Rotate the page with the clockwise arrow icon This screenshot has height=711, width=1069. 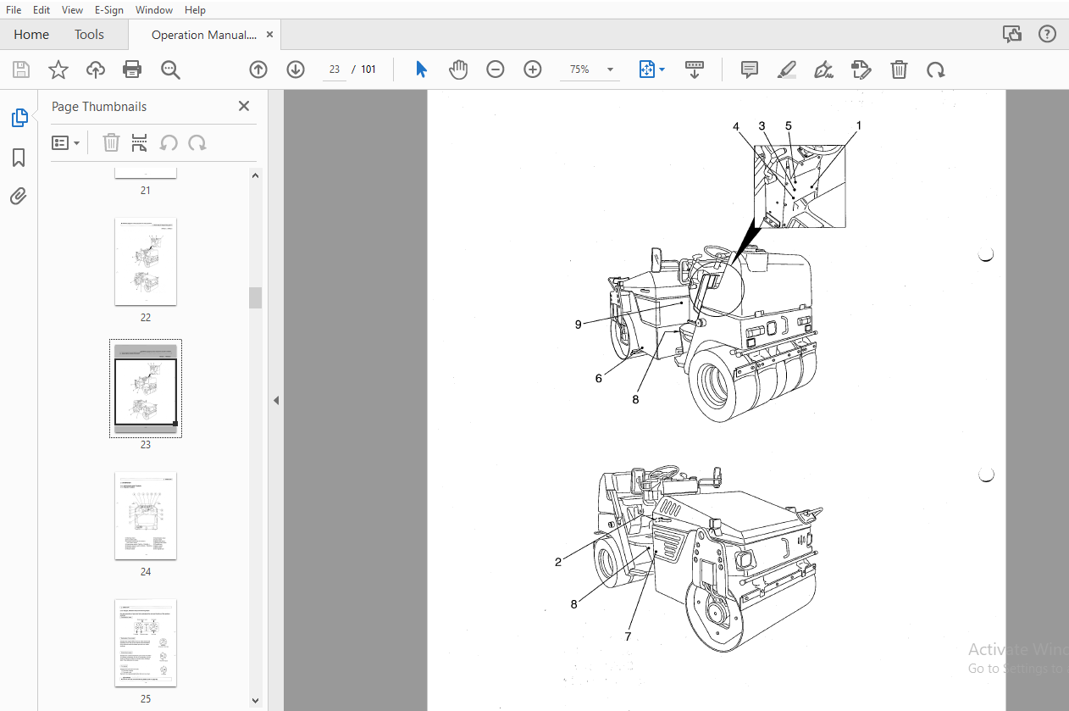coord(936,69)
